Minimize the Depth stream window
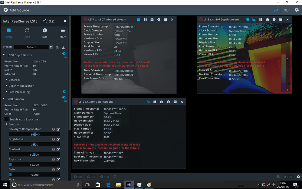The width and height of the screenshot is (302, 189). pyautogui.click(x=281, y=19)
